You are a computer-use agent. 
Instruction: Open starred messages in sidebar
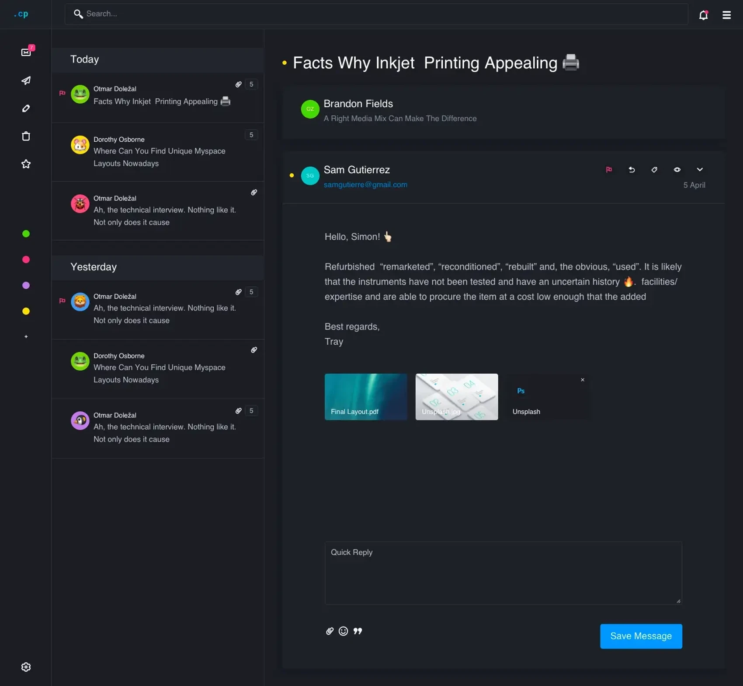[26, 164]
